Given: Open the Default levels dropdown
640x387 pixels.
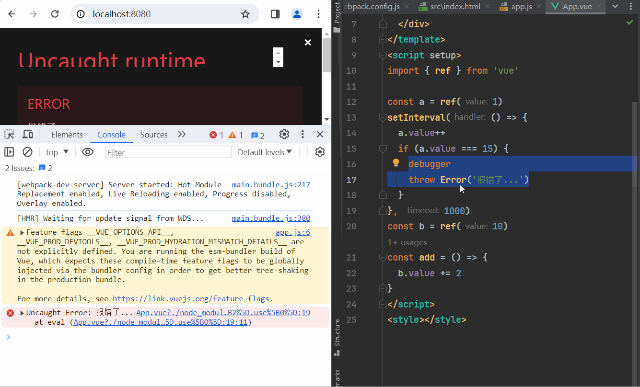Looking at the screenshot, I should pyautogui.click(x=265, y=152).
